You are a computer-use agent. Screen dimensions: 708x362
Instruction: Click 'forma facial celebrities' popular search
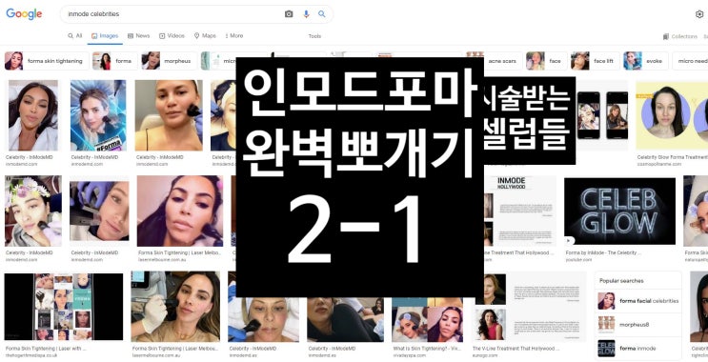(x=638, y=301)
